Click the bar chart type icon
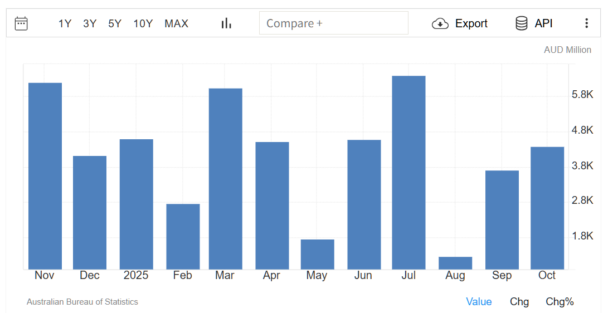Image resolution: width=608 pixels, height=313 pixels. point(226,23)
